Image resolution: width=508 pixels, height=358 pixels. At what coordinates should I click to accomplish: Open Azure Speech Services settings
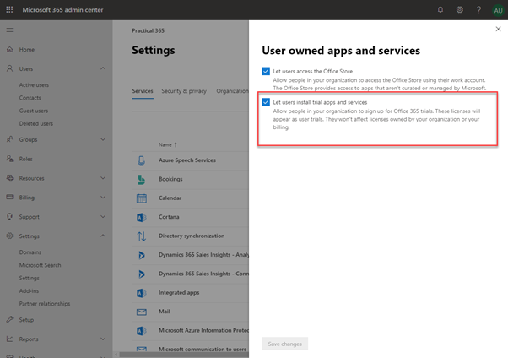187,160
